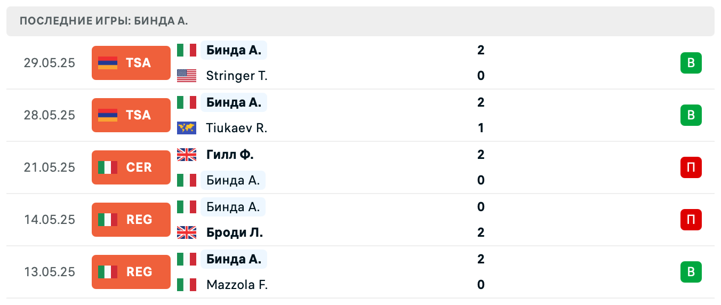The width and height of the screenshot is (721, 305).
Task: Click the USA flag next to Stringer T.
Action: (187, 76)
